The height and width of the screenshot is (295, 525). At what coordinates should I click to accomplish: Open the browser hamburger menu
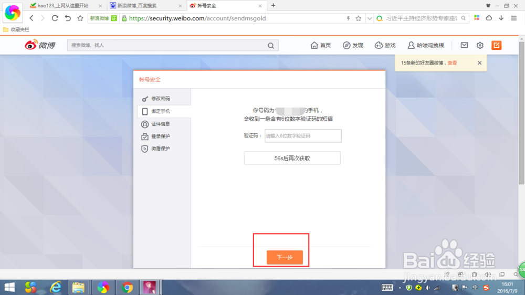tap(514, 18)
